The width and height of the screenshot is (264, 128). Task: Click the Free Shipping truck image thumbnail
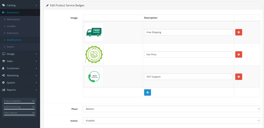pyautogui.click(x=94, y=32)
